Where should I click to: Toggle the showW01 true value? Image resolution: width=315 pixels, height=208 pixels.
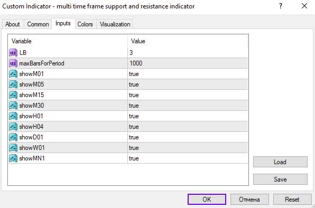coord(188,148)
